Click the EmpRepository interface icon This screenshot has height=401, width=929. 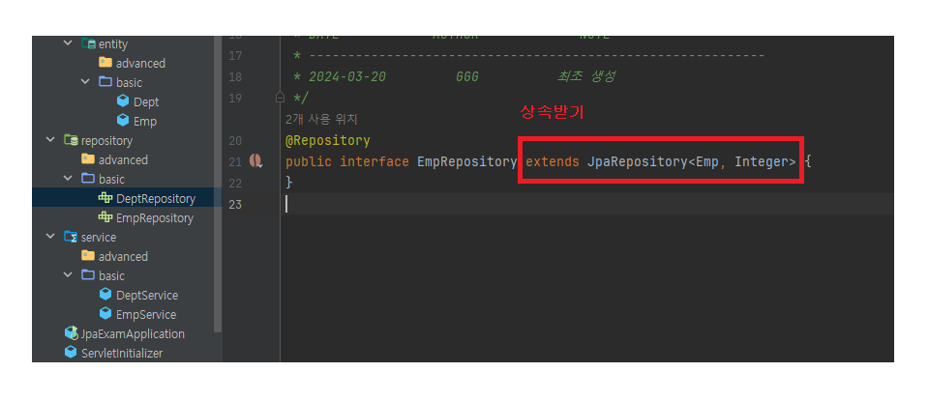[x=105, y=217]
